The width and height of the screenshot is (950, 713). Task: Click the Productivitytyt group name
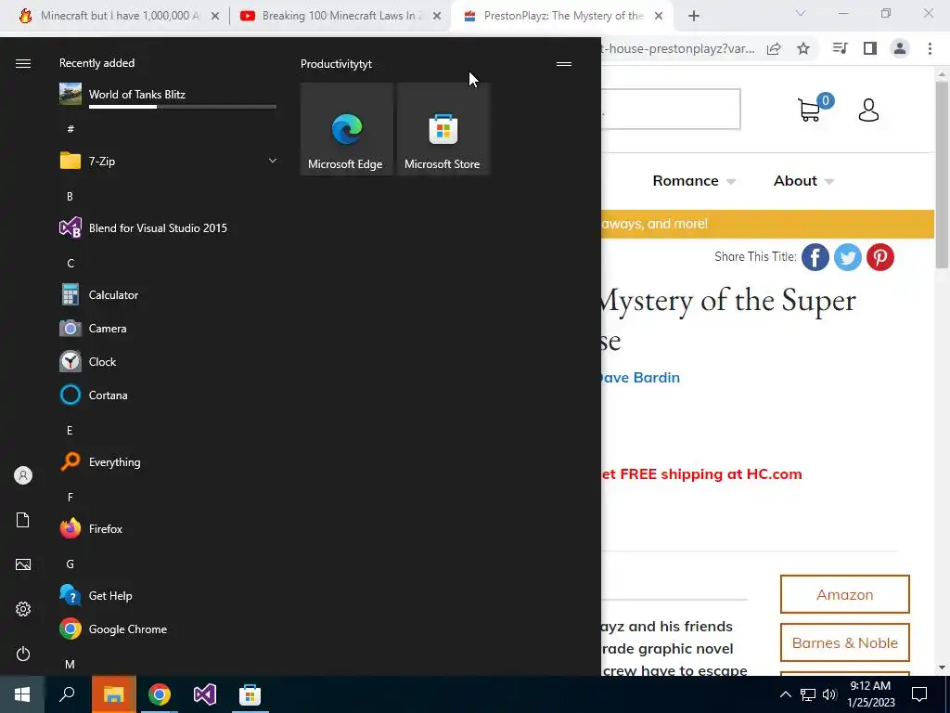click(336, 64)
